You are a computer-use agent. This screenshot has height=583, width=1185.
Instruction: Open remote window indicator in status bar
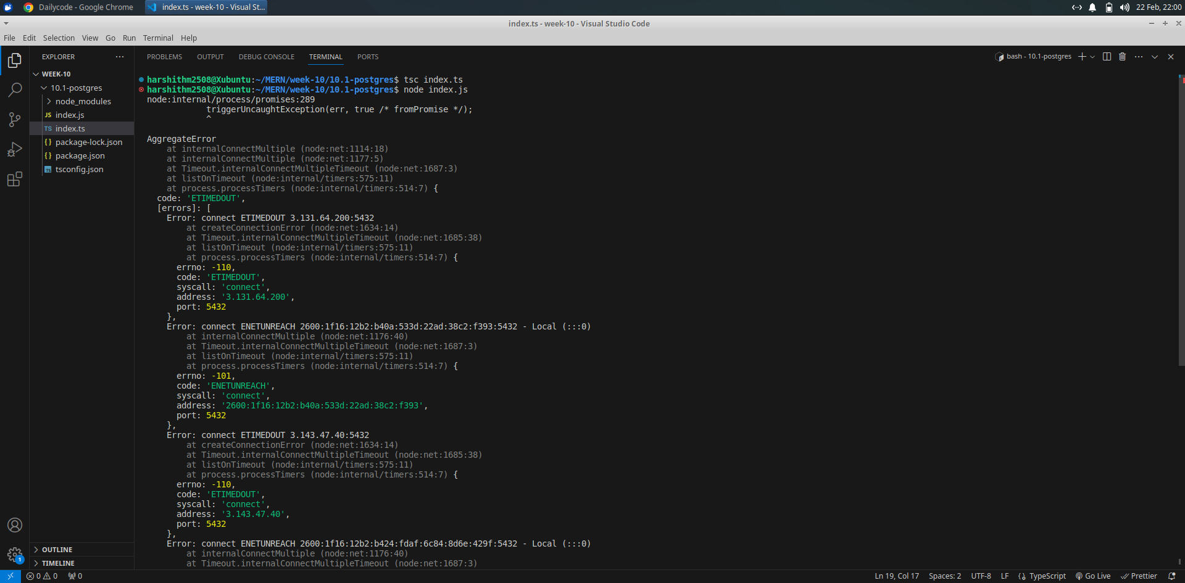point(10,576)
